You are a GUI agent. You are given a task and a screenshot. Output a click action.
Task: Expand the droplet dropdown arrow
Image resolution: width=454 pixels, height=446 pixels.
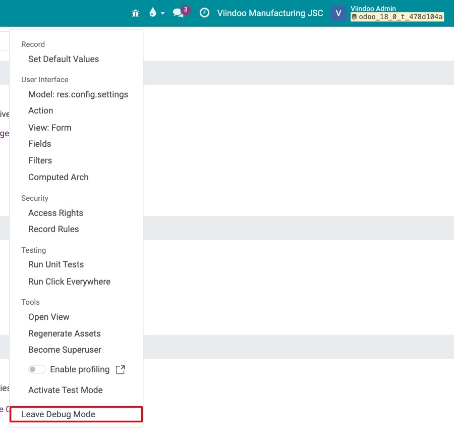163,13
